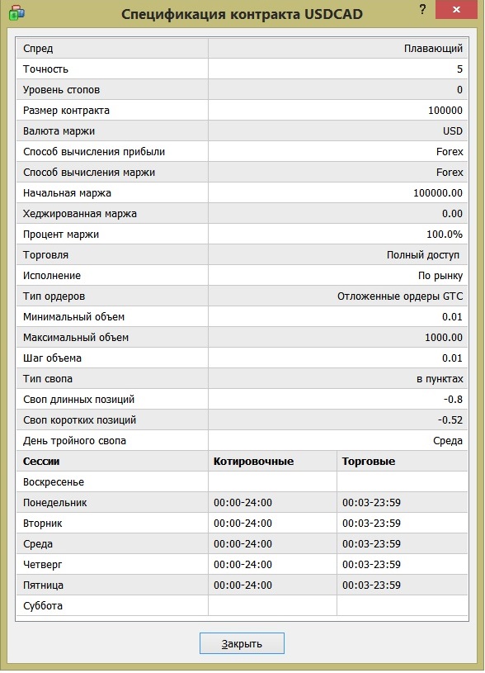Click the Процент маржи row label

(x=61, y=235)
